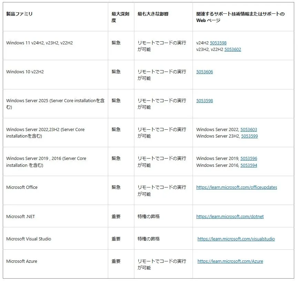The width and height of the screenshot is (298, 281).
Task: Open KB link 5053598 for Windows 11 v24H2
Action: pos(218,43)
